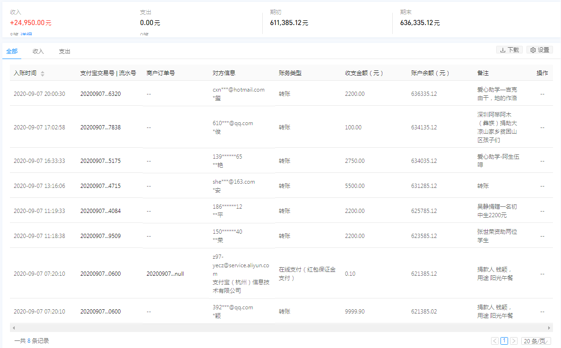Click the 下载 download button
Viewport: 561px width, 348px height.
pyautogui.click(x=509, y=50)
